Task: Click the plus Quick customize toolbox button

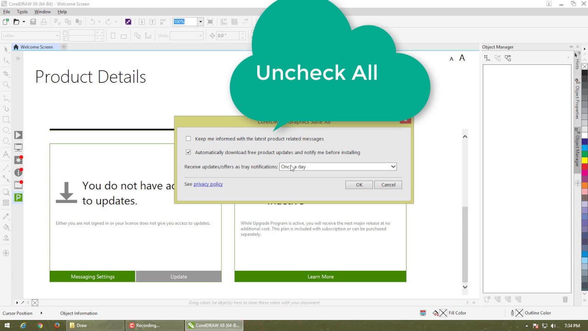Action: pyautogui.click(x=6, y=253)
